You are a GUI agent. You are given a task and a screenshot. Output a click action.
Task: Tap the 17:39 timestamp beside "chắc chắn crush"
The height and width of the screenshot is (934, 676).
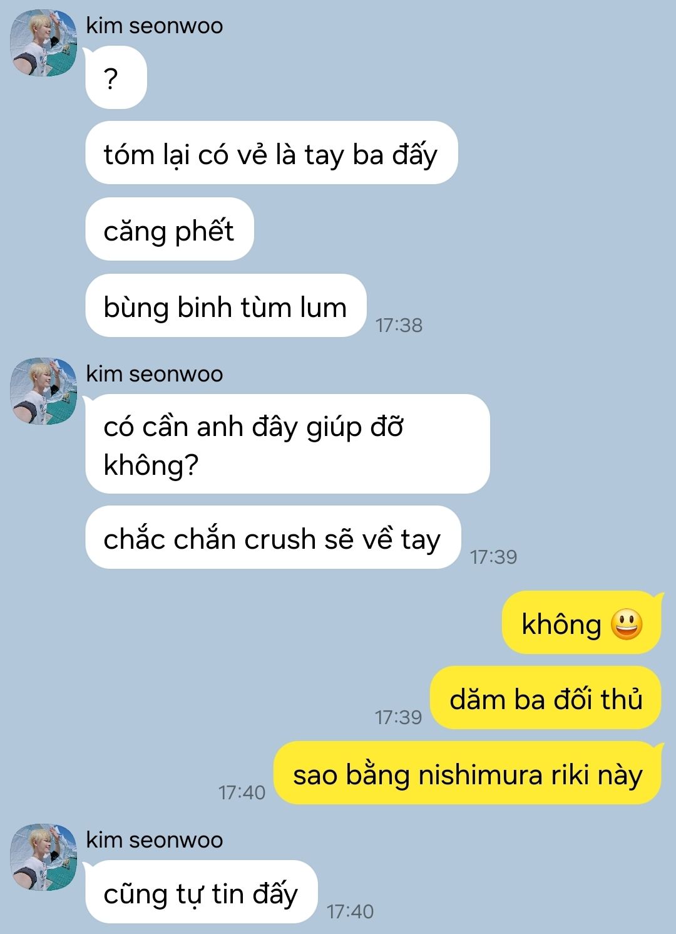493,557
